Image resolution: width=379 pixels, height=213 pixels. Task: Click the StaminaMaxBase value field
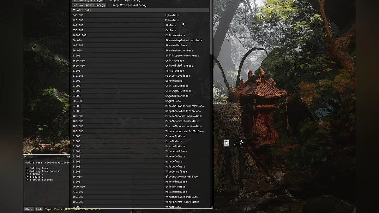click(x=117, y=45)
